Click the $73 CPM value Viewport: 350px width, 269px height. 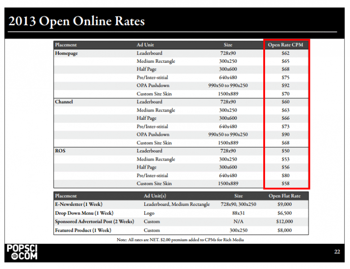pos(285,126)
